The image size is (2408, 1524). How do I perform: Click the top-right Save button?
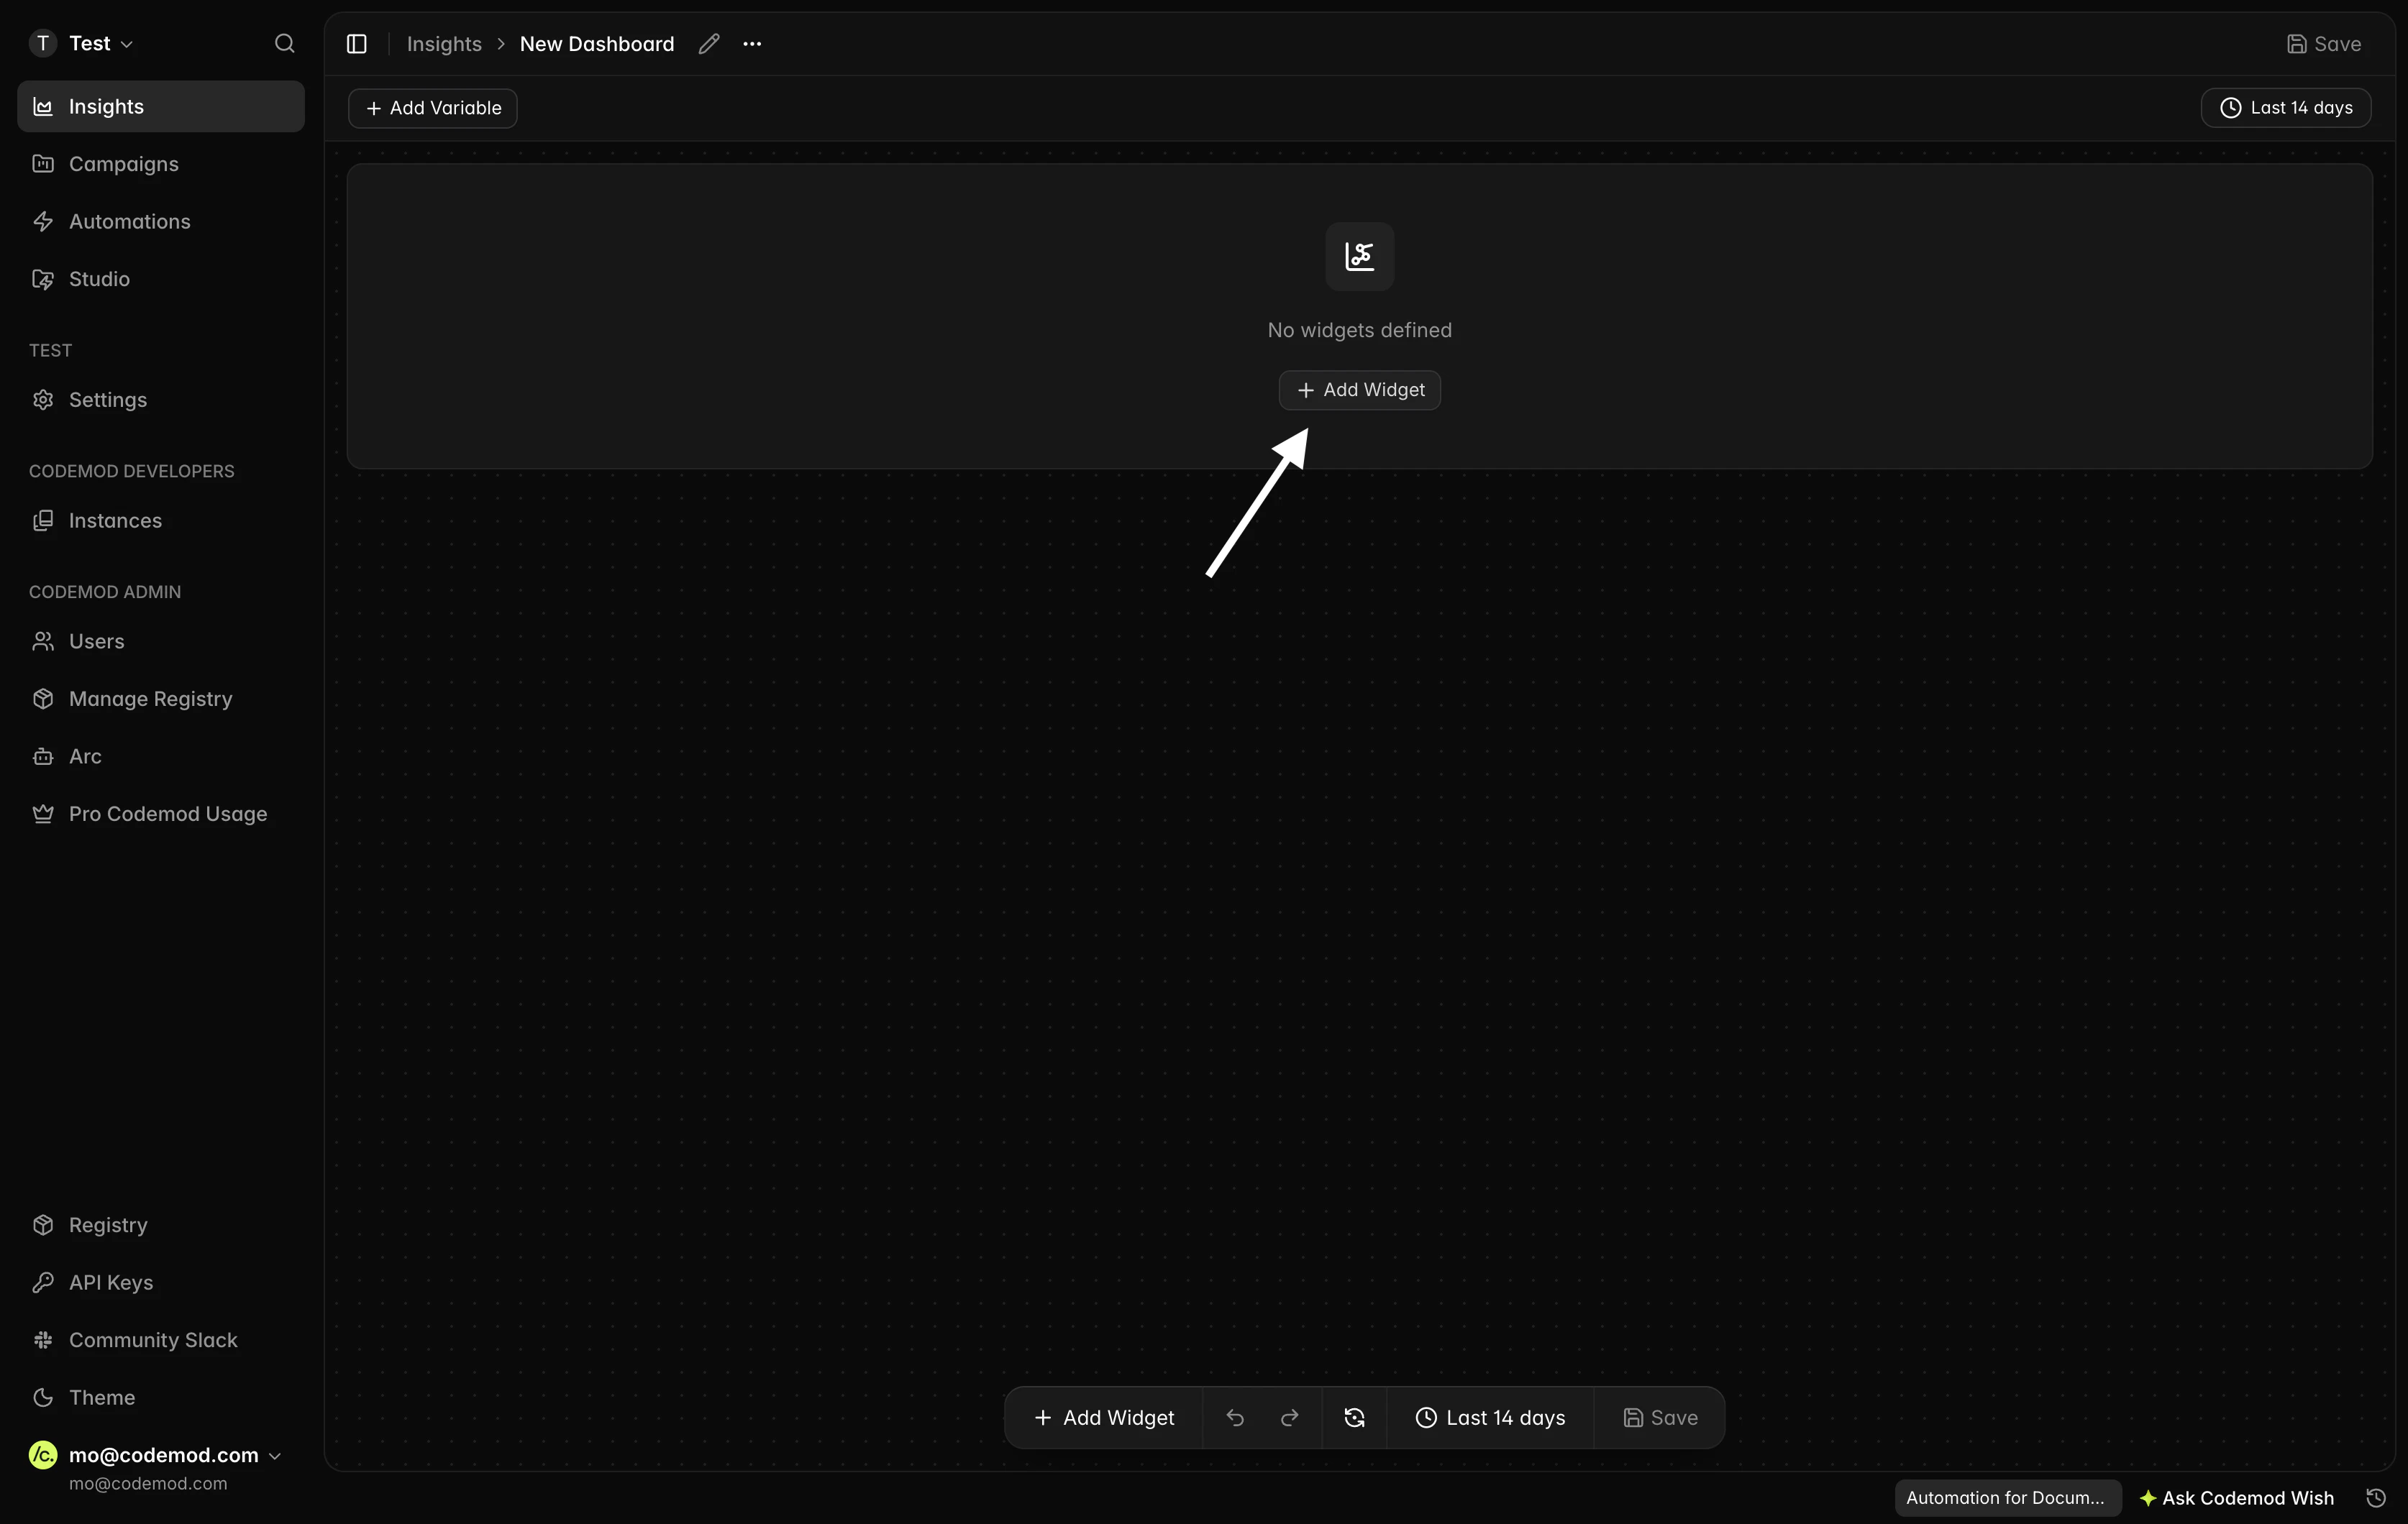click(2324, 44)
